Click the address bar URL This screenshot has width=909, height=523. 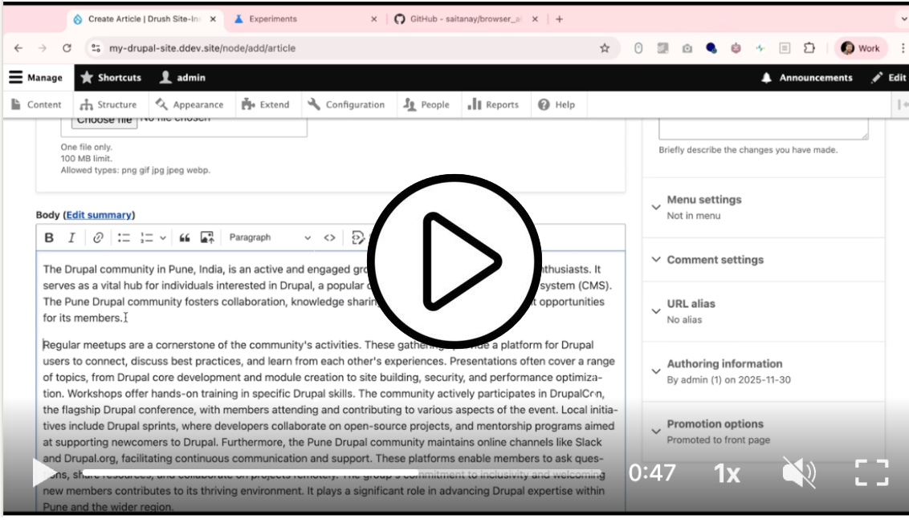click(x=202, y=48)
